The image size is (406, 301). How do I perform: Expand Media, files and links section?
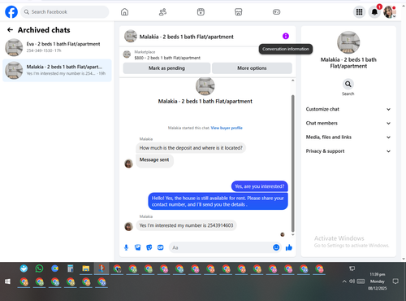(x=348, y=137)
